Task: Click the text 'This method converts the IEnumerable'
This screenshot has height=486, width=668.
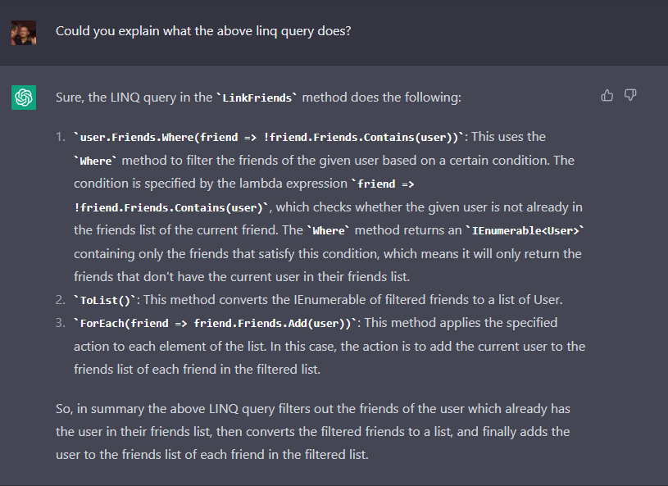Action: (255, 300)
